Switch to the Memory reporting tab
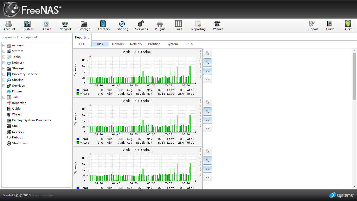 [x=118, y=44]
